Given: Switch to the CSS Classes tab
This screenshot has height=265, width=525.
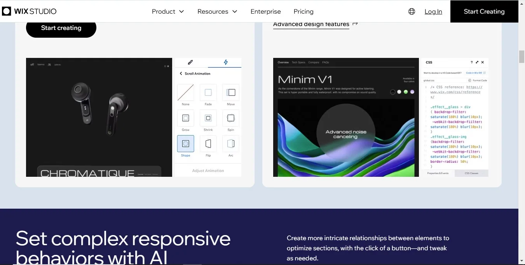Looking at the screenshot, I should point(471,173).
